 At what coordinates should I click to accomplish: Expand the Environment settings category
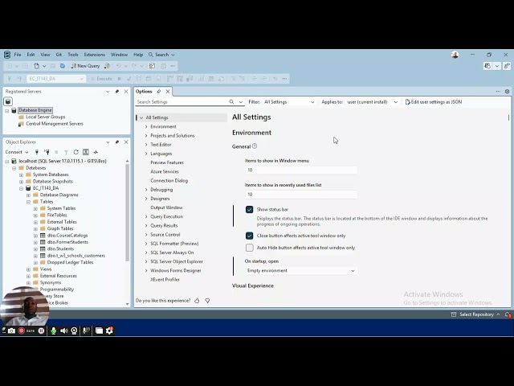(146, 127)
